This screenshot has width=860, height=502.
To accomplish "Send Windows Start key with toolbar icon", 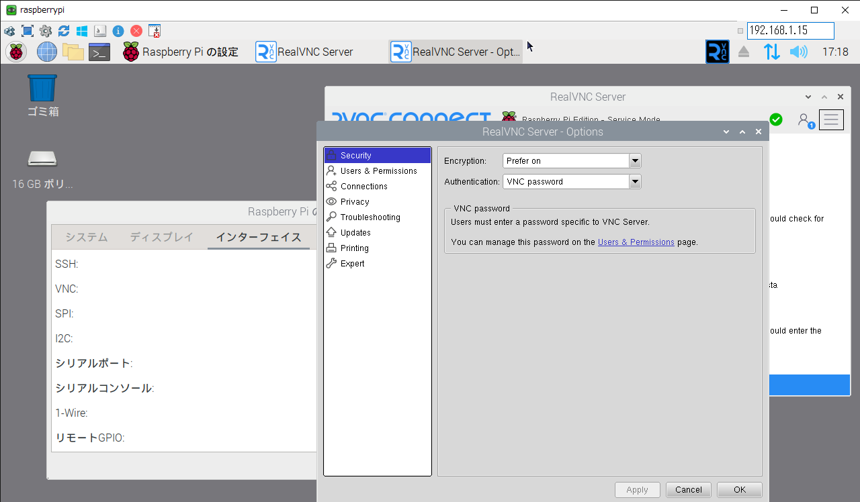I will (82, 31).
